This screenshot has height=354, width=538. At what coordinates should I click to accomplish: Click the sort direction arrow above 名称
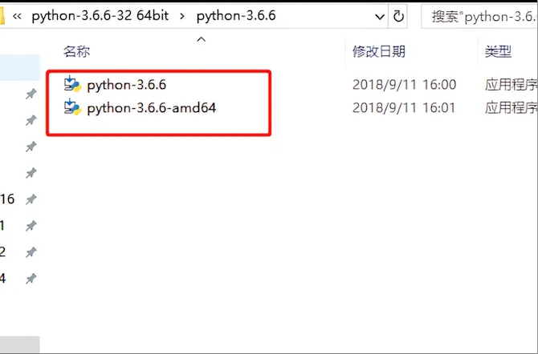(202, 38)
